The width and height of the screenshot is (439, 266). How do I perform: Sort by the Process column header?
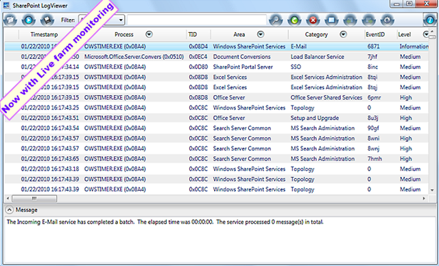pos(124,34)
